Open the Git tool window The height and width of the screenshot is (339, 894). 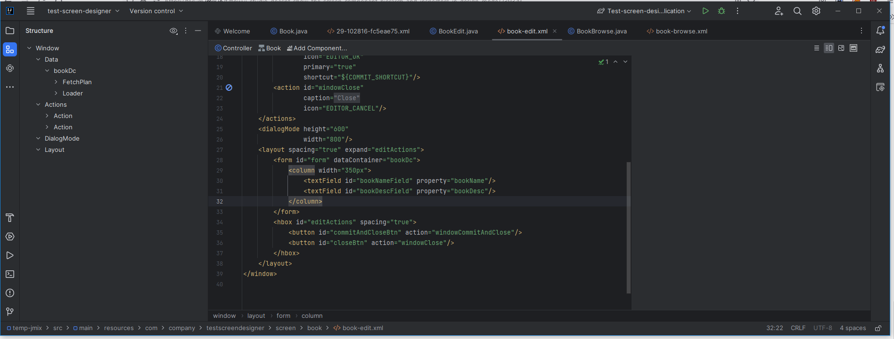click(10, 312)
